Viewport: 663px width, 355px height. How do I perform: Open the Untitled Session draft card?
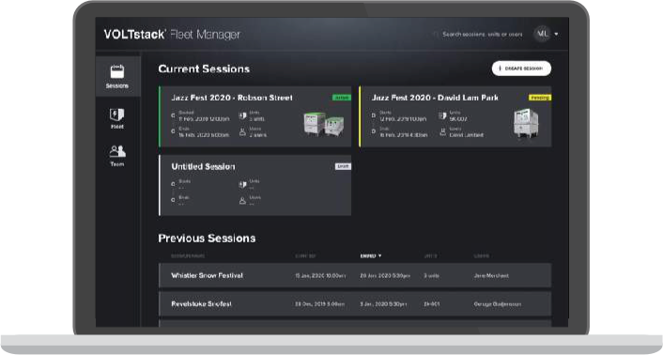pyautogui.click(x=255, y=185)
